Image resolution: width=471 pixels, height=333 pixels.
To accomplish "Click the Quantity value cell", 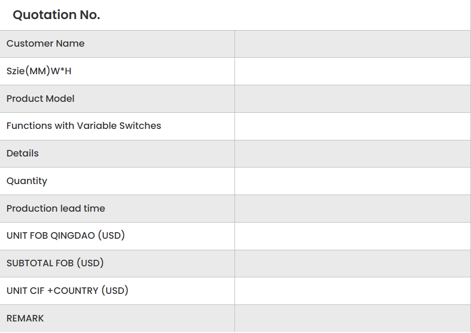I will pos(352,181).
